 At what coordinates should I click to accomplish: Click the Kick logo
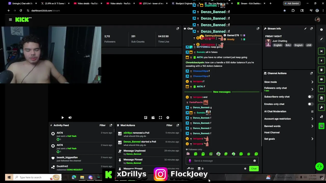tap(23, 20)
